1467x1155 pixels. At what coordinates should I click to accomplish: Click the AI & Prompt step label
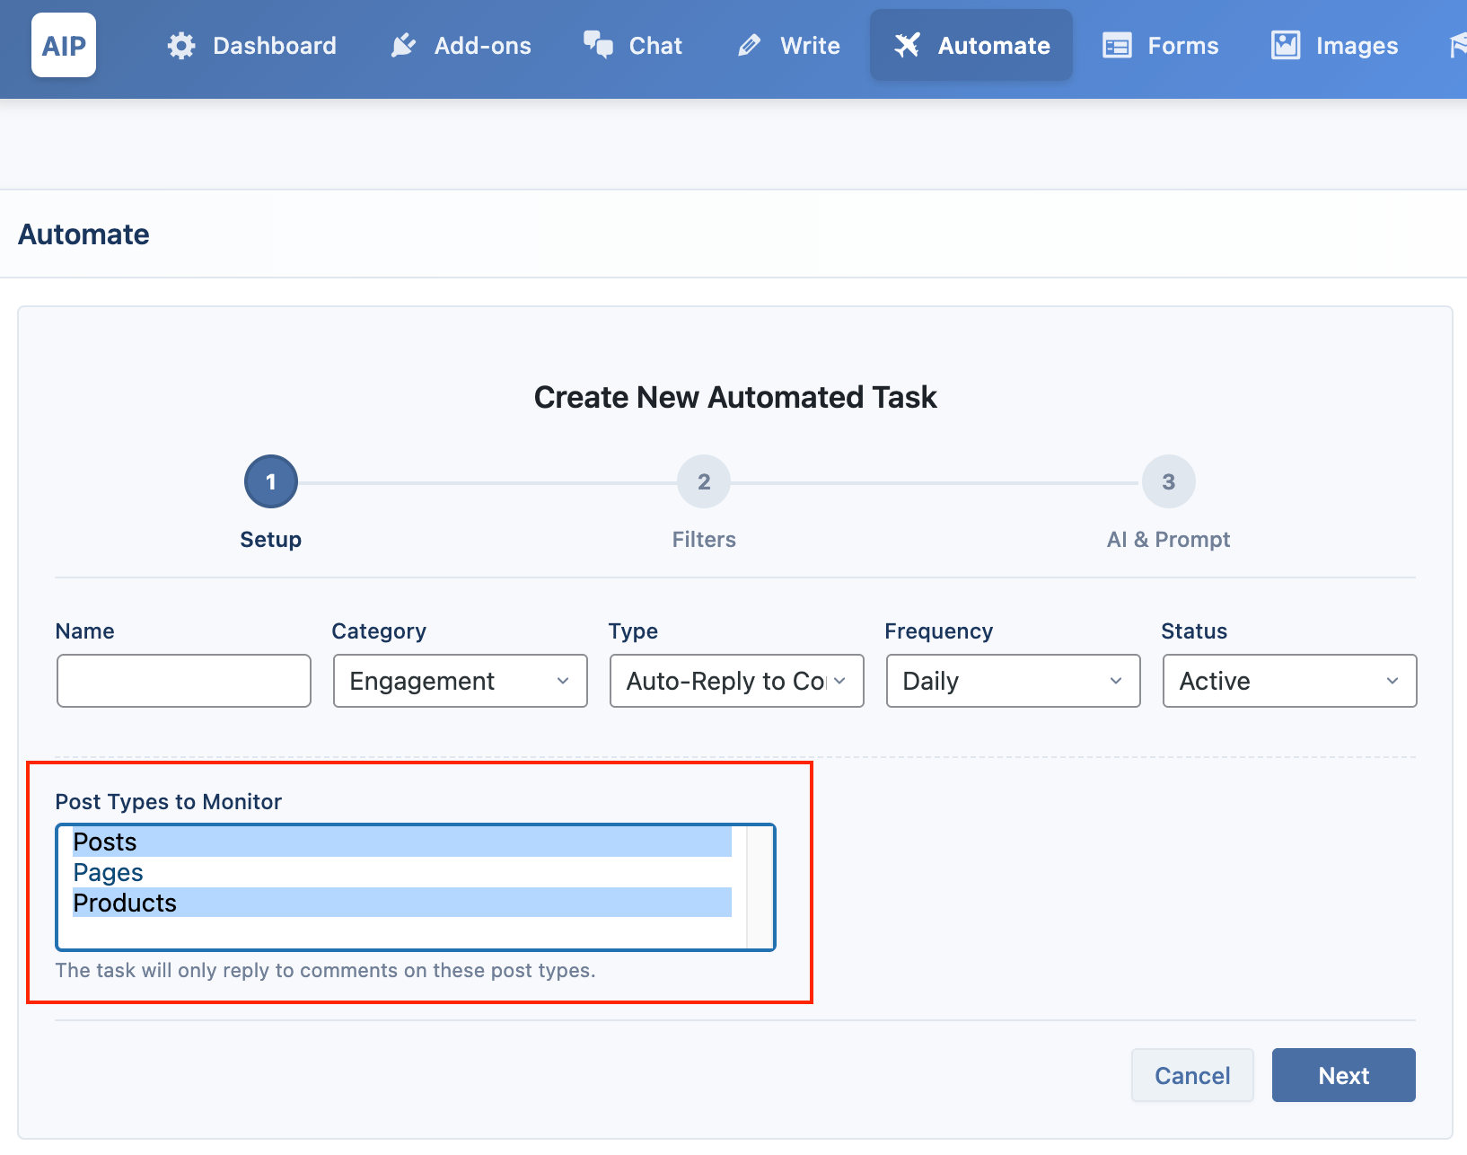pyautogui.click(x=1169, y=539)
